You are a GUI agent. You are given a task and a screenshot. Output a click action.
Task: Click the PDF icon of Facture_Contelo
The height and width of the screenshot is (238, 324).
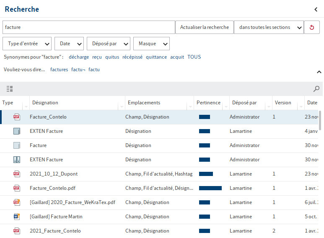click(x=16, y=117)
